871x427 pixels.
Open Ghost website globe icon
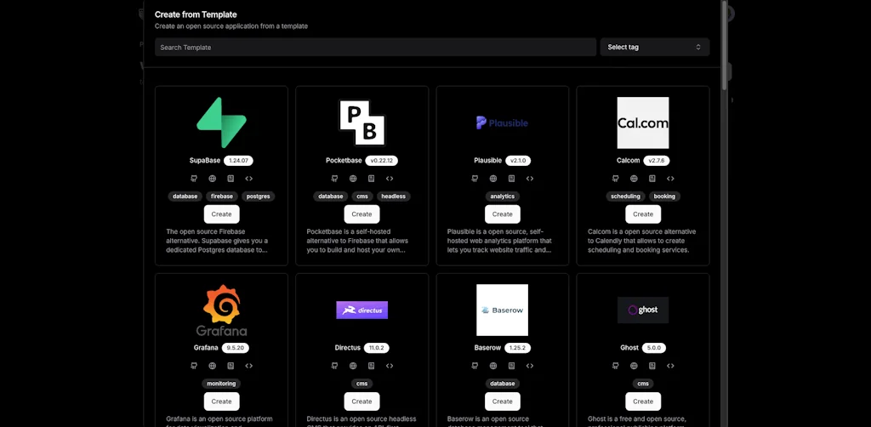(634, 366)
